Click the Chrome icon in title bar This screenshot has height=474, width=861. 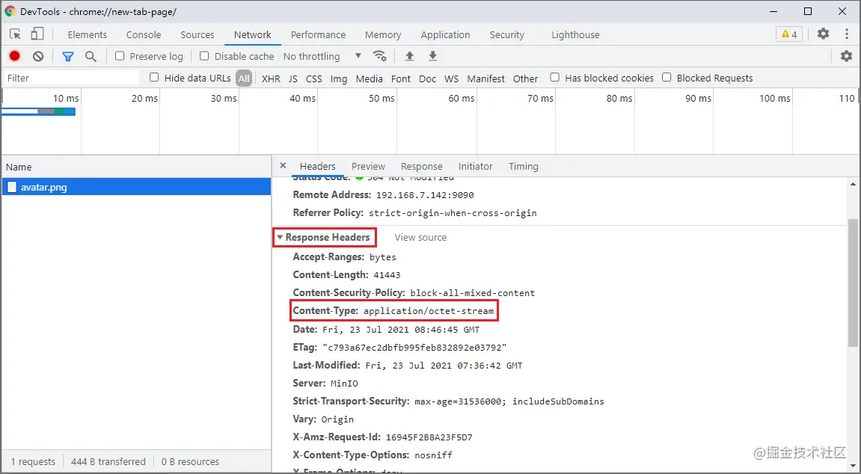[x=10, y=11]
